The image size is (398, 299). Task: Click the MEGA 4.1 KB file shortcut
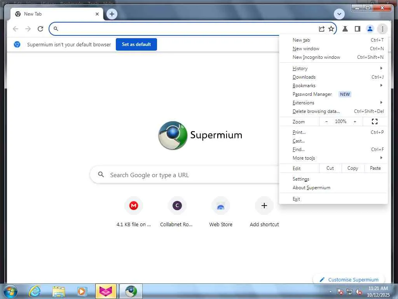134,211
